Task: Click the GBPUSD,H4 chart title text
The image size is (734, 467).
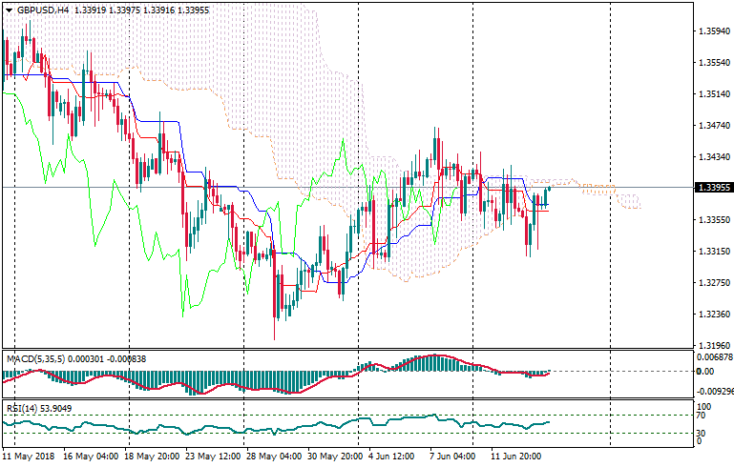Action: click(x=43, y=10)
